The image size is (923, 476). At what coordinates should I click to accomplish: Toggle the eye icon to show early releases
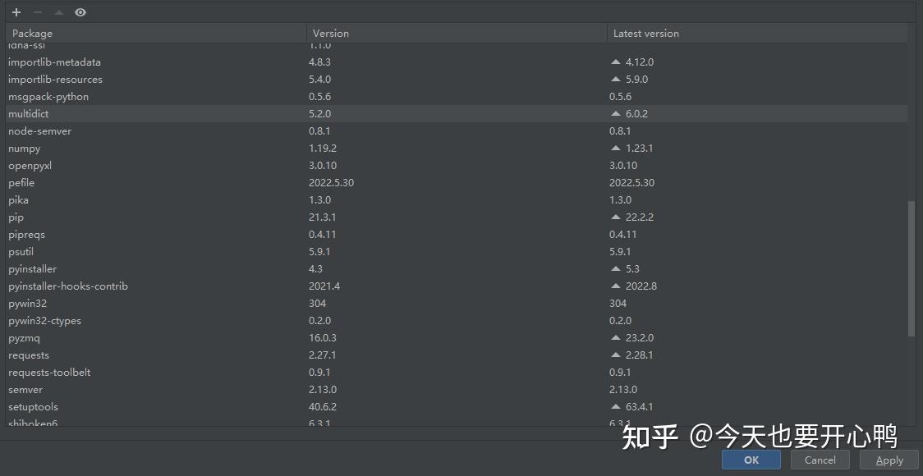pos(79,11)
